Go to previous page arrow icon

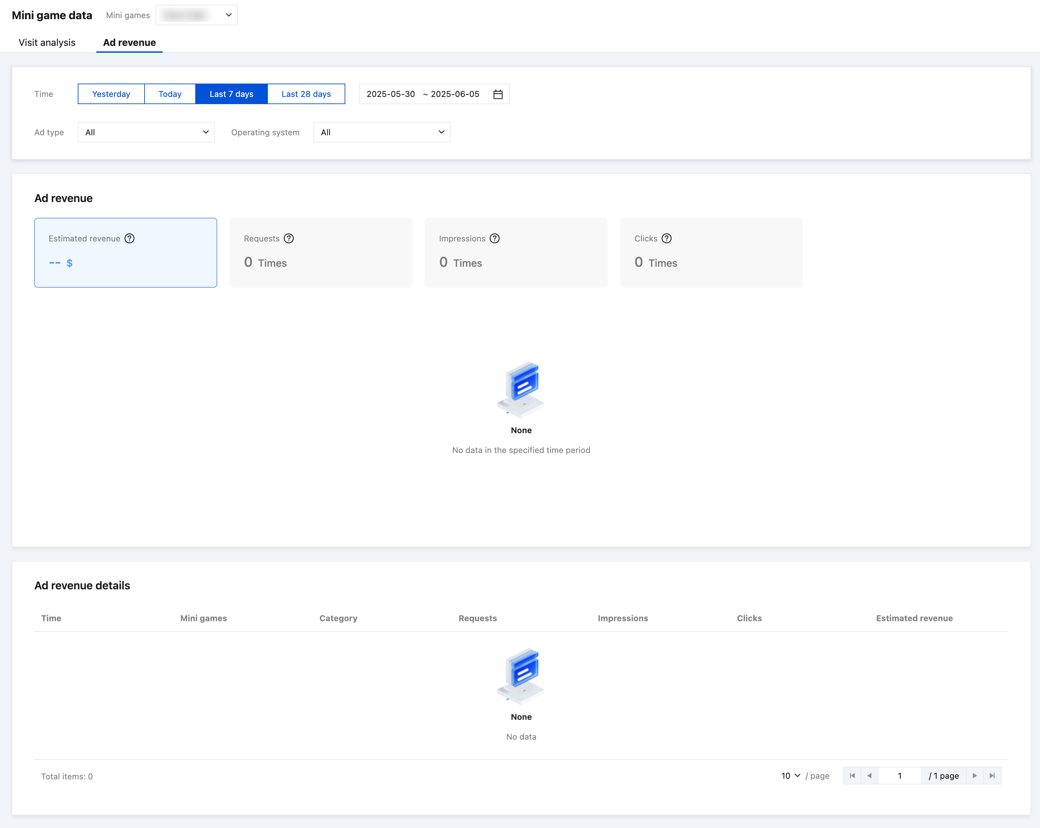(x=869, y=775)
